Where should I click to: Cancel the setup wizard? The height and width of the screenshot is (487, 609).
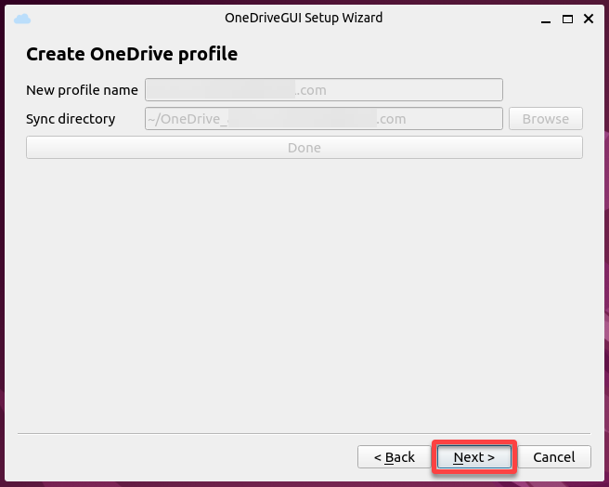click(x=554, y=456)
